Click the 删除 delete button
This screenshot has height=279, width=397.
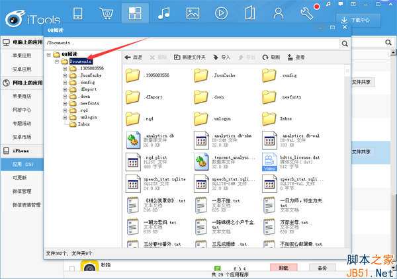pyautogui.click(x=158, y=58)
